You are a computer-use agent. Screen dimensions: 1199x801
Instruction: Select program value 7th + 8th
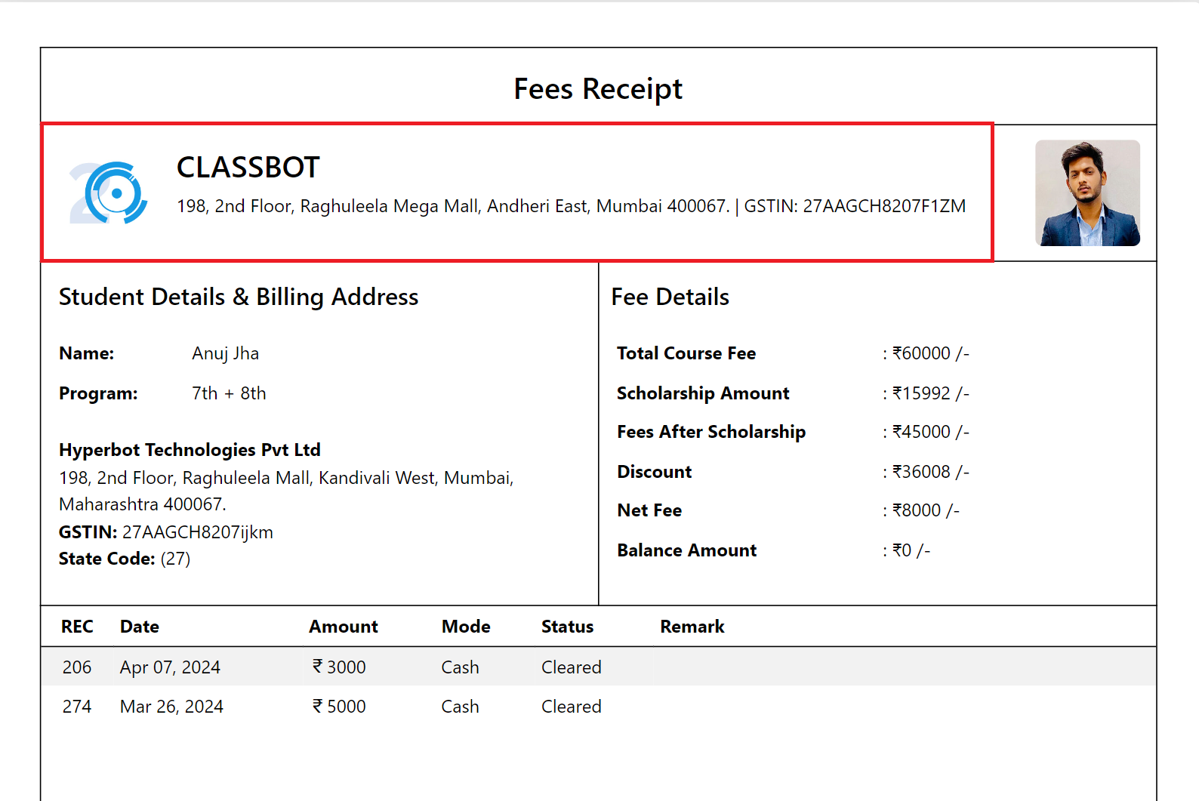pyautogui.click(x=229, y=393)
